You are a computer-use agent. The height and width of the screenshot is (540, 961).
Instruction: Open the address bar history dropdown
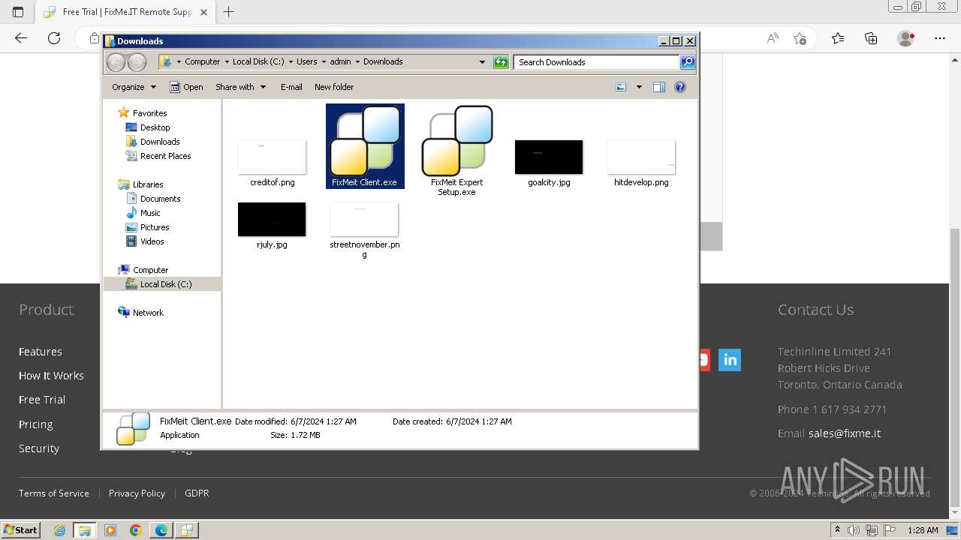click(482, 62)
